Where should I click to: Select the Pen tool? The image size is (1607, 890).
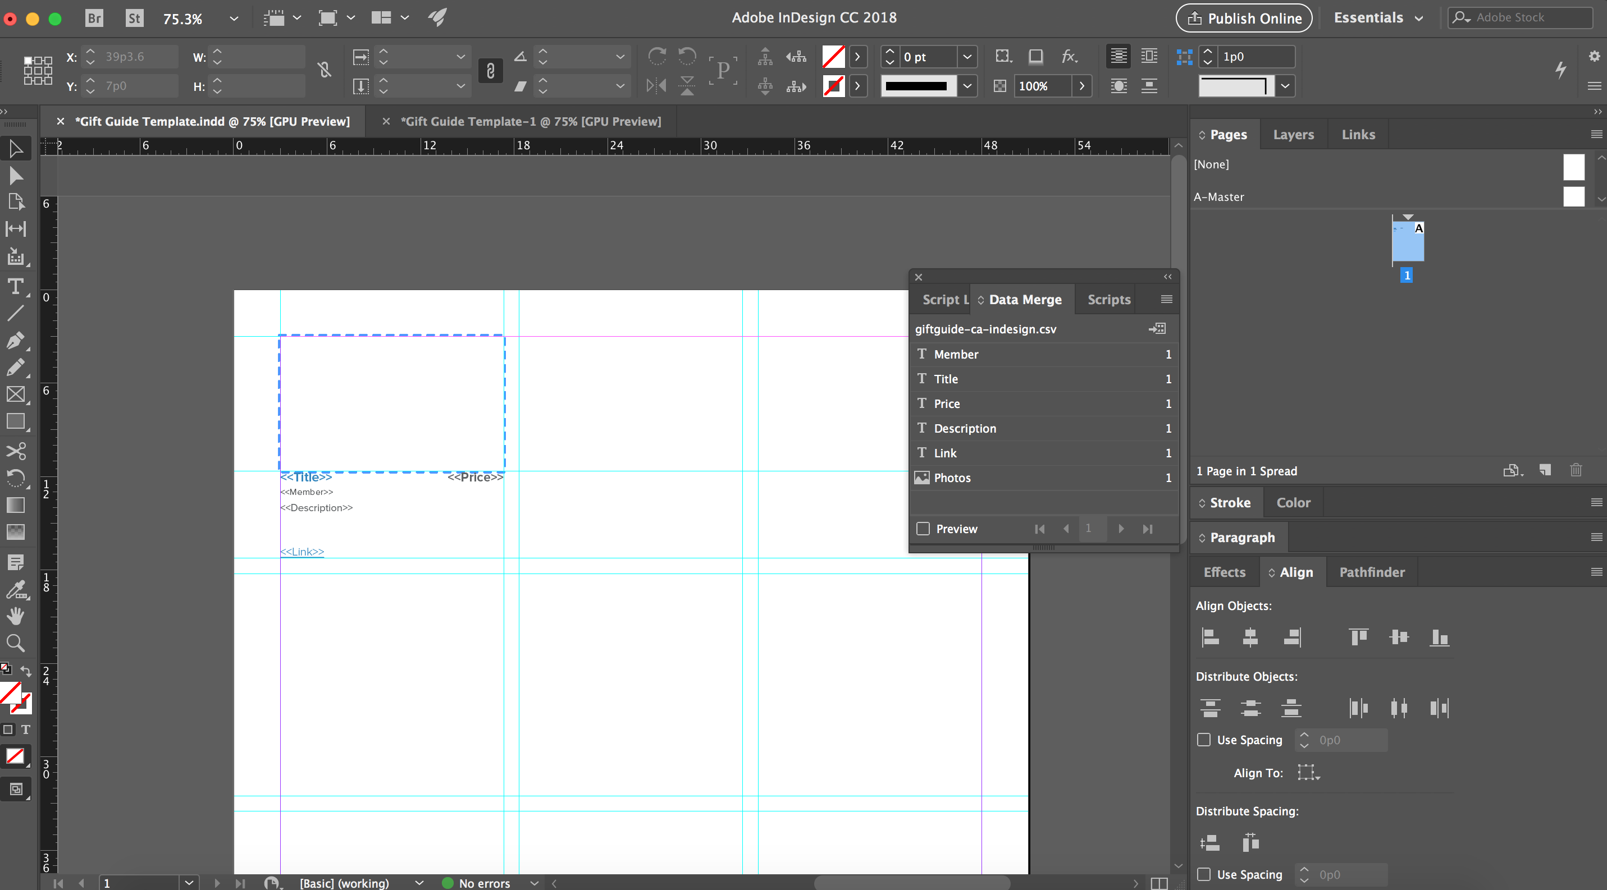coord(16,340)
